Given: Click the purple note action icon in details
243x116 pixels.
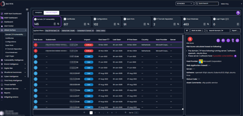Looking at the screenshot, I should coord(228,40).
